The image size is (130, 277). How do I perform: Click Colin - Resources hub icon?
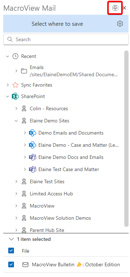point(24,108)
